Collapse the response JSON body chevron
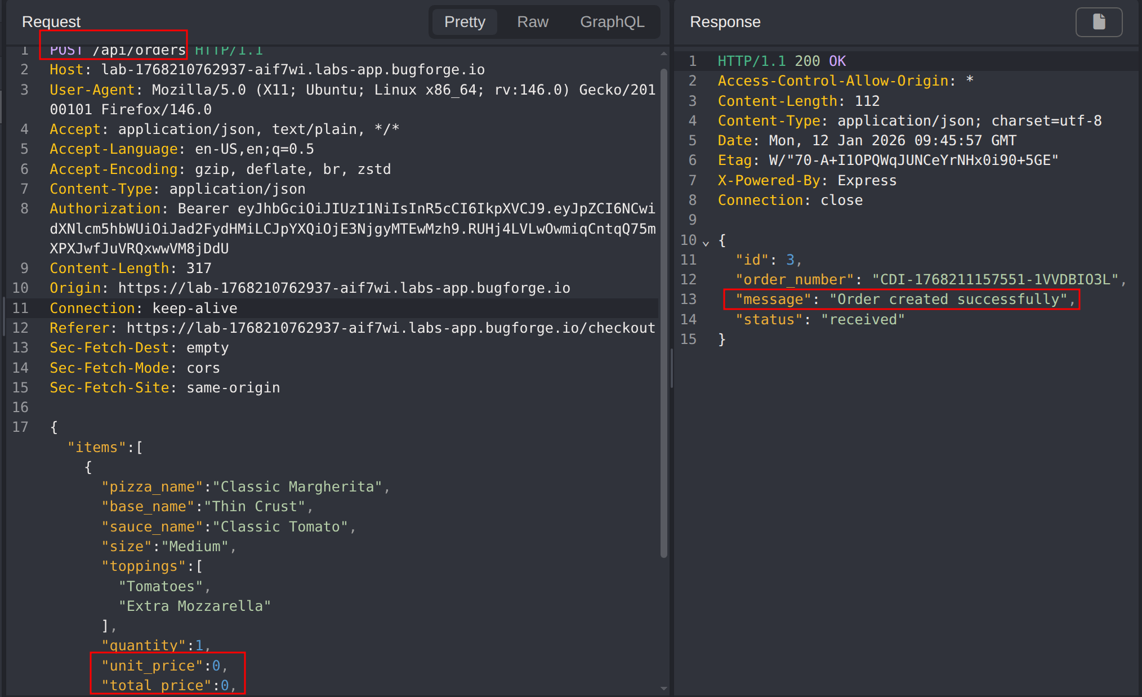1142x697 pixels. pos(706,243)
